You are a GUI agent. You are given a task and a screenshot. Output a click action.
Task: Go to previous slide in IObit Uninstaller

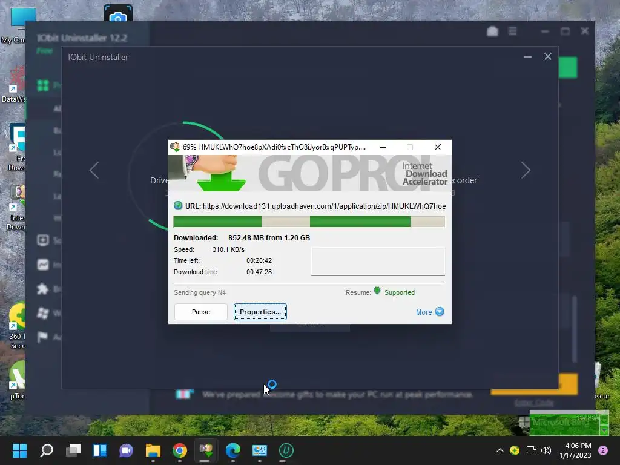click(x=94, y=170)
